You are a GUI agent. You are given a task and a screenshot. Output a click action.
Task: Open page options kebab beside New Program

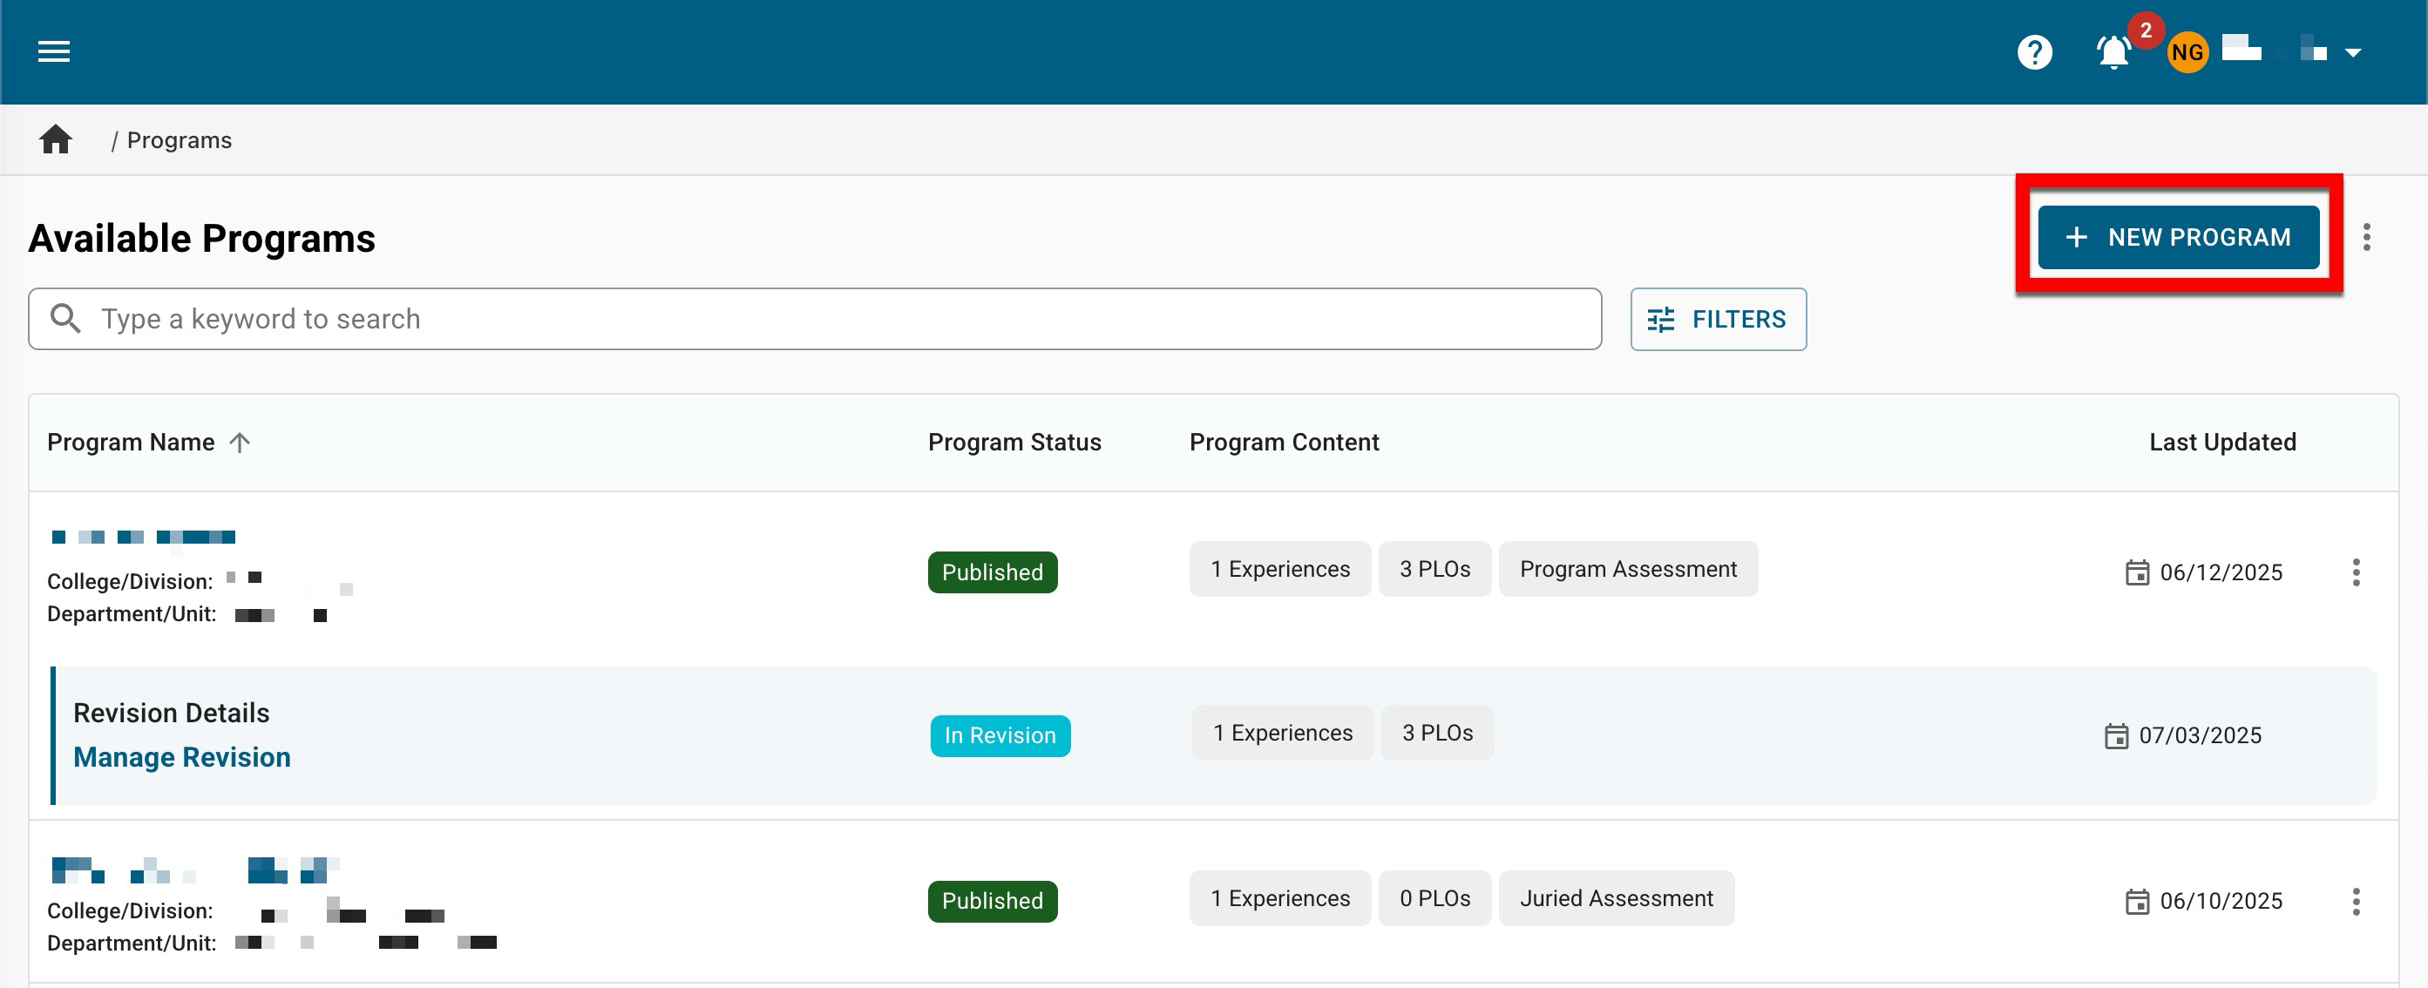click(x=2366, y=237)
